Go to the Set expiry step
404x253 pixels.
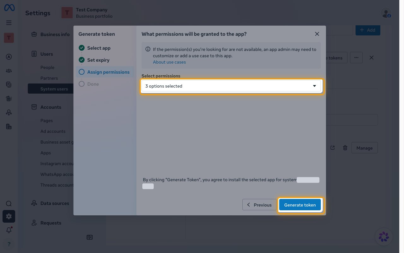pyautogui.click(x=98, y=60)
